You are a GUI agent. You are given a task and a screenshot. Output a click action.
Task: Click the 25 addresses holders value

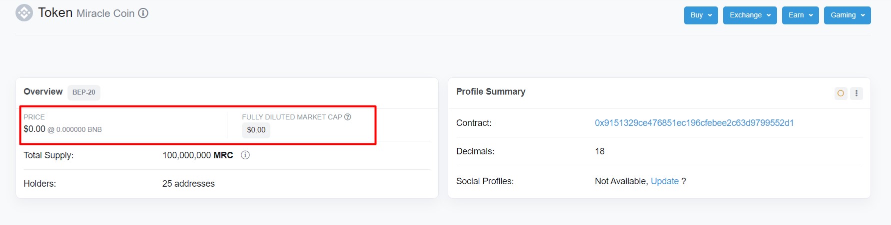coord(188,184)
